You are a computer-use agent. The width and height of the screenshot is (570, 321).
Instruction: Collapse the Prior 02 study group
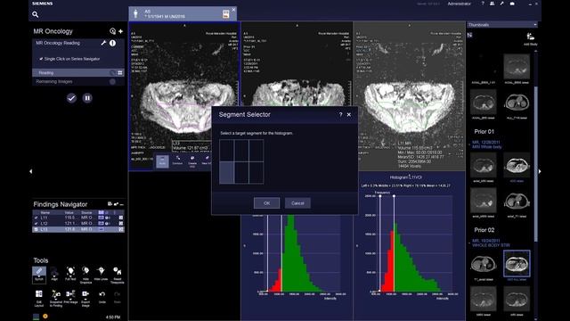469,243
